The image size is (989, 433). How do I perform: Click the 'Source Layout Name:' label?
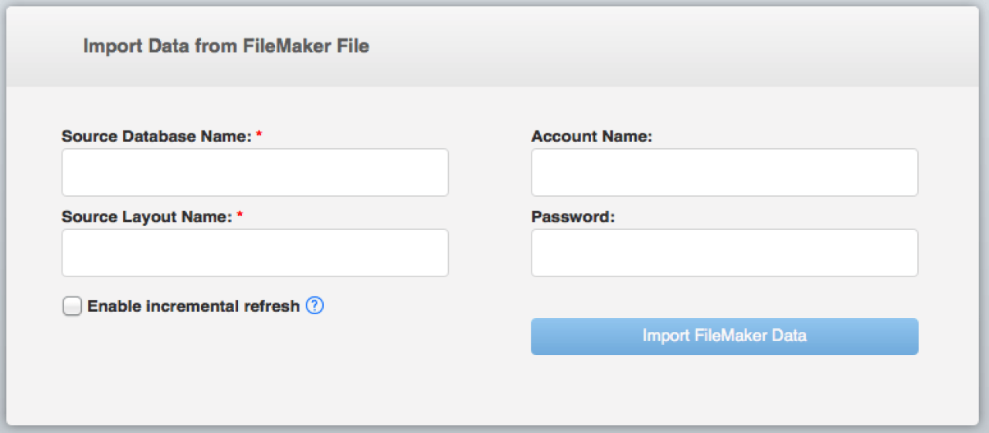tap(147, 217)
